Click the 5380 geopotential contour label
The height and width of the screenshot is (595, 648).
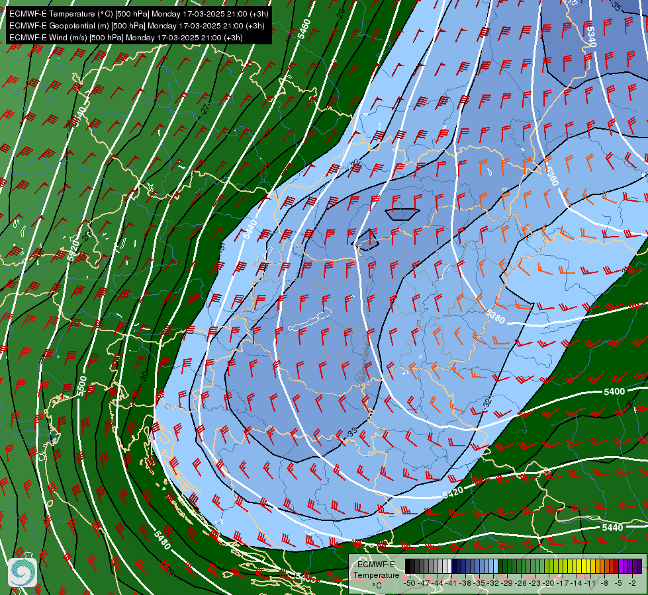(495, 317)
